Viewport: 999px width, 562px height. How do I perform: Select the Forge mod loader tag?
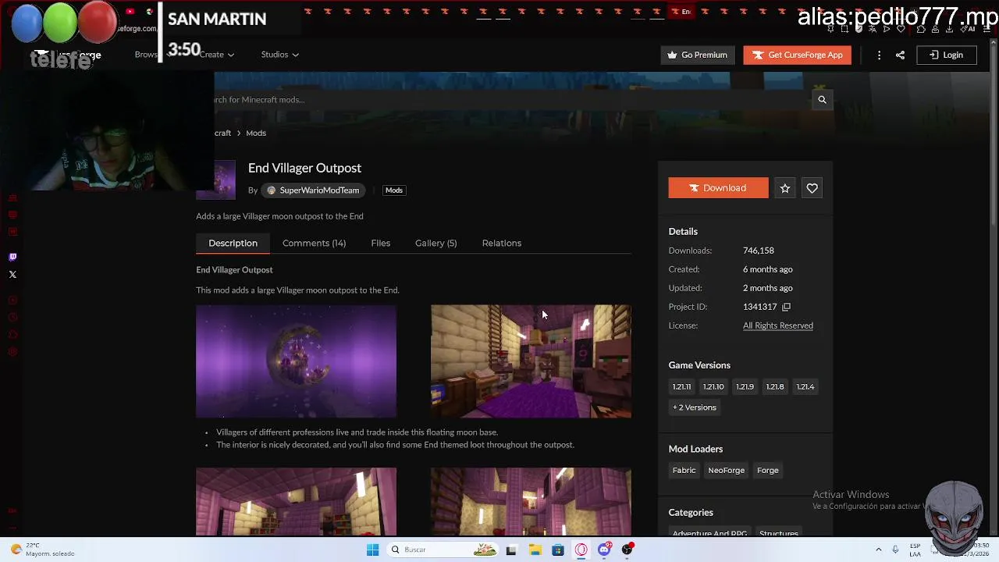767,470
